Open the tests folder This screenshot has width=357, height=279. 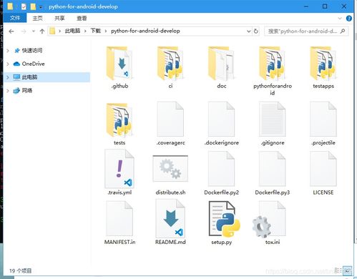pyautogui.click(x=119, y=124)
